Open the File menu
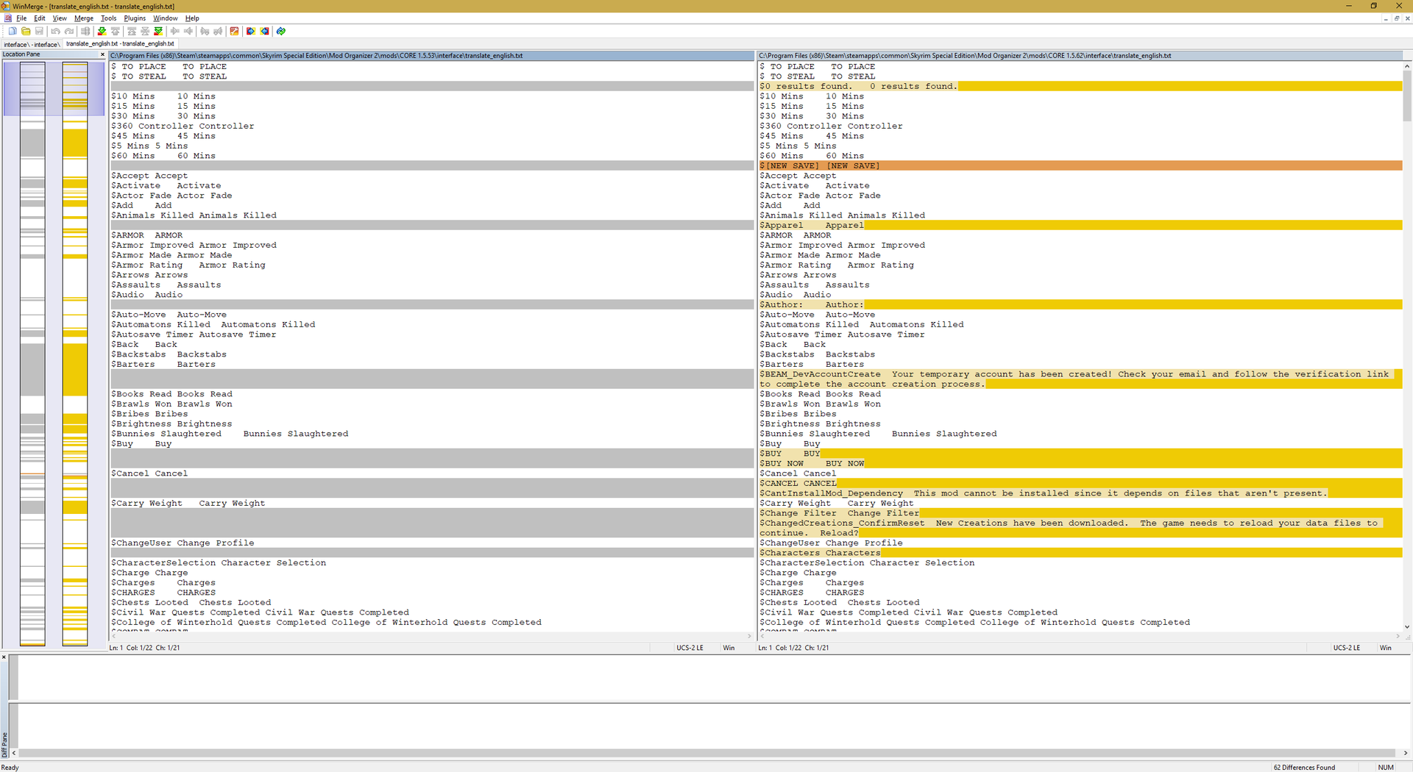1413x772 pixels. point(21,18)
